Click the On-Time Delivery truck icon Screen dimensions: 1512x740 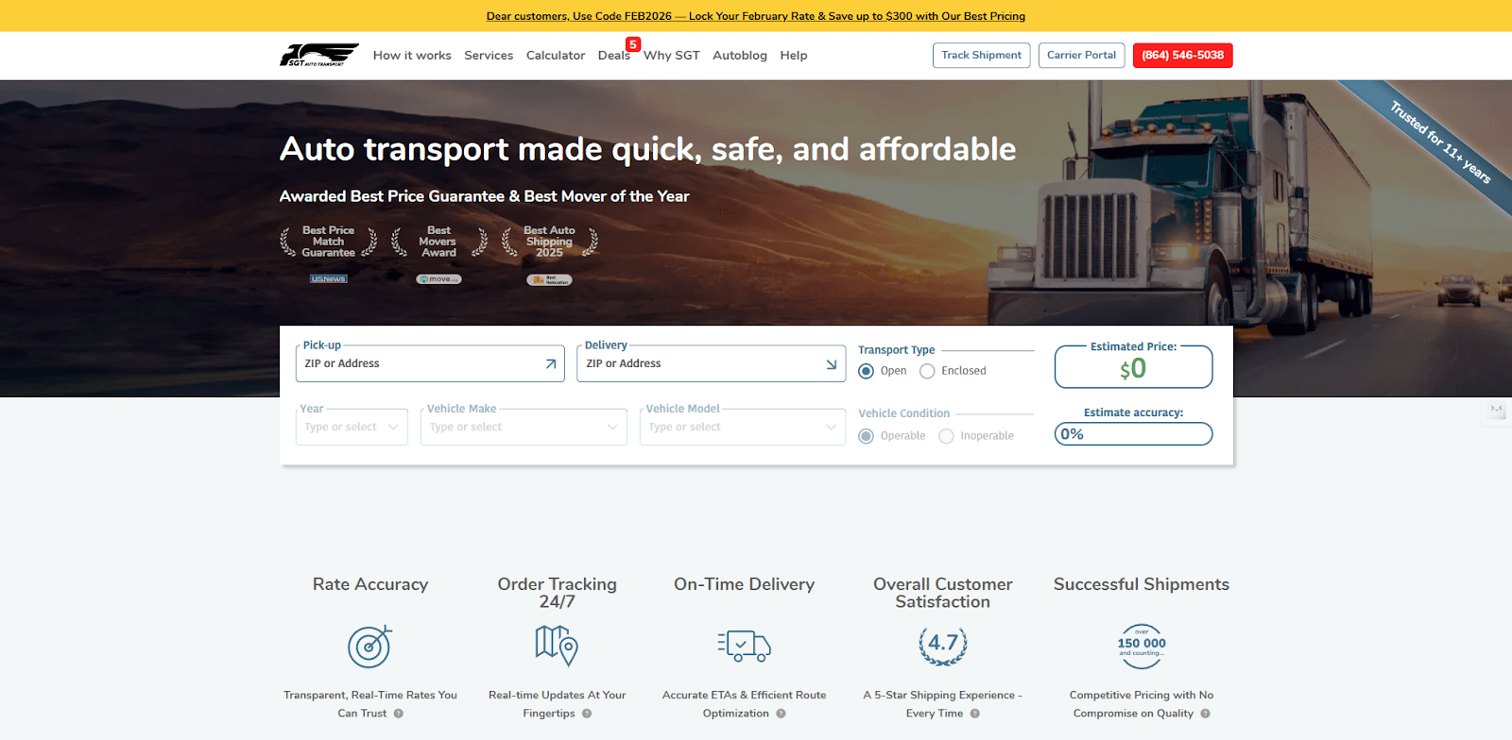(744, 646)
